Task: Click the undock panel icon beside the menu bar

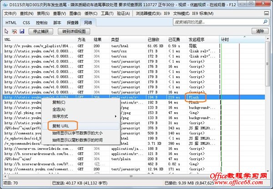Action: [266, 13]
